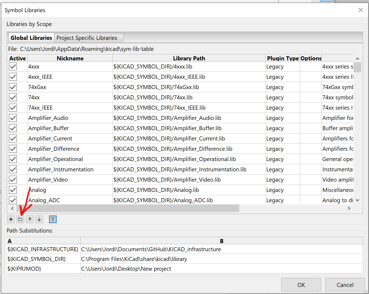The image size is (369, 294).
Task: Toggle Active checkbox for Amplifier_Difference library
Action: pos(13,149)
